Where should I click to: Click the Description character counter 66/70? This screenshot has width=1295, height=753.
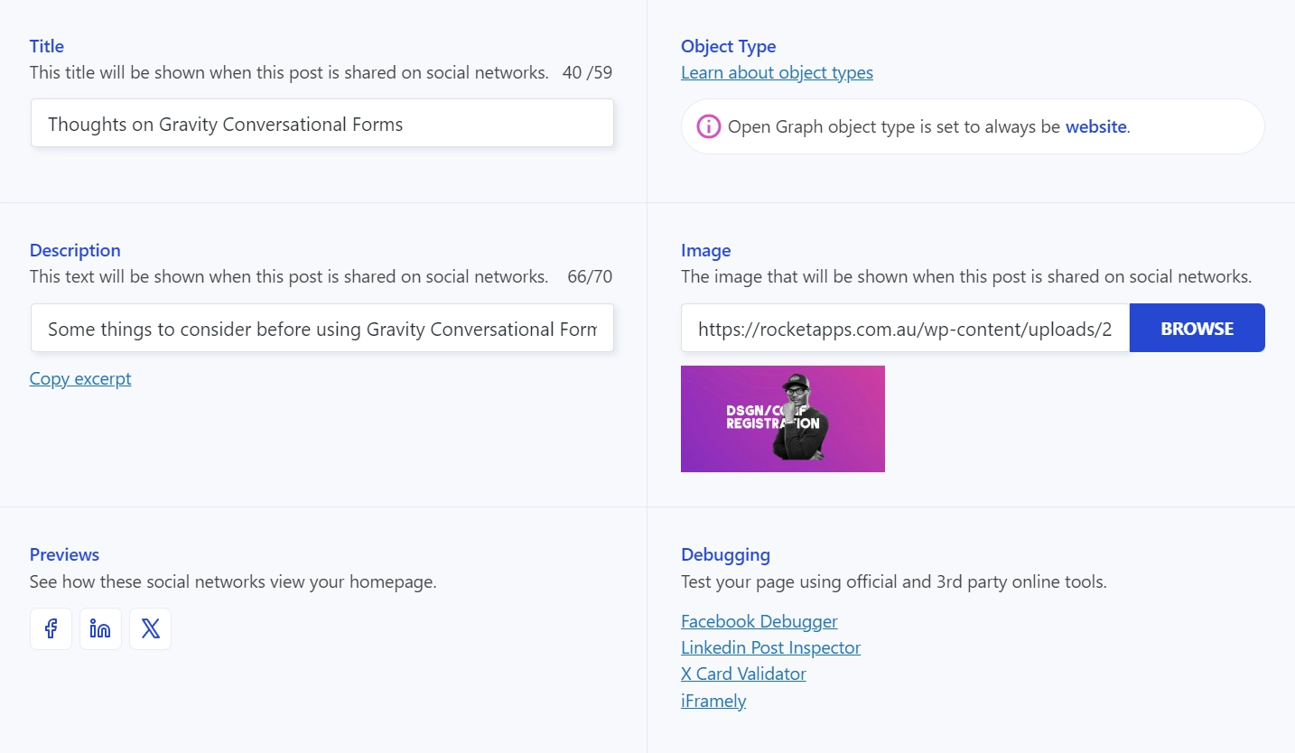pos(589,276)
